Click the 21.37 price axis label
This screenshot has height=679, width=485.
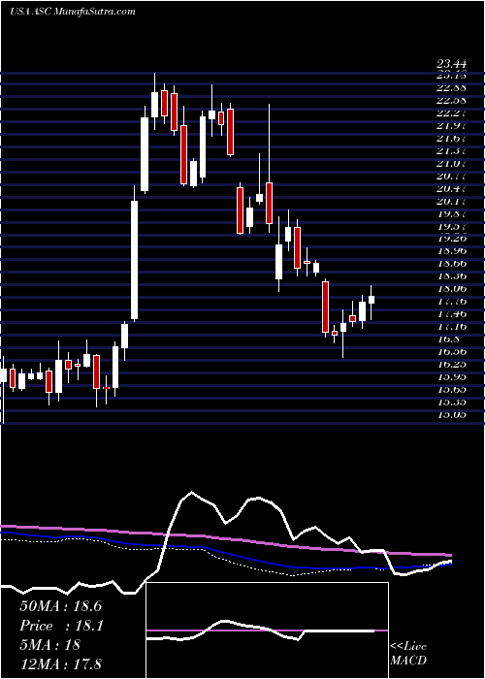click(452, 150)
